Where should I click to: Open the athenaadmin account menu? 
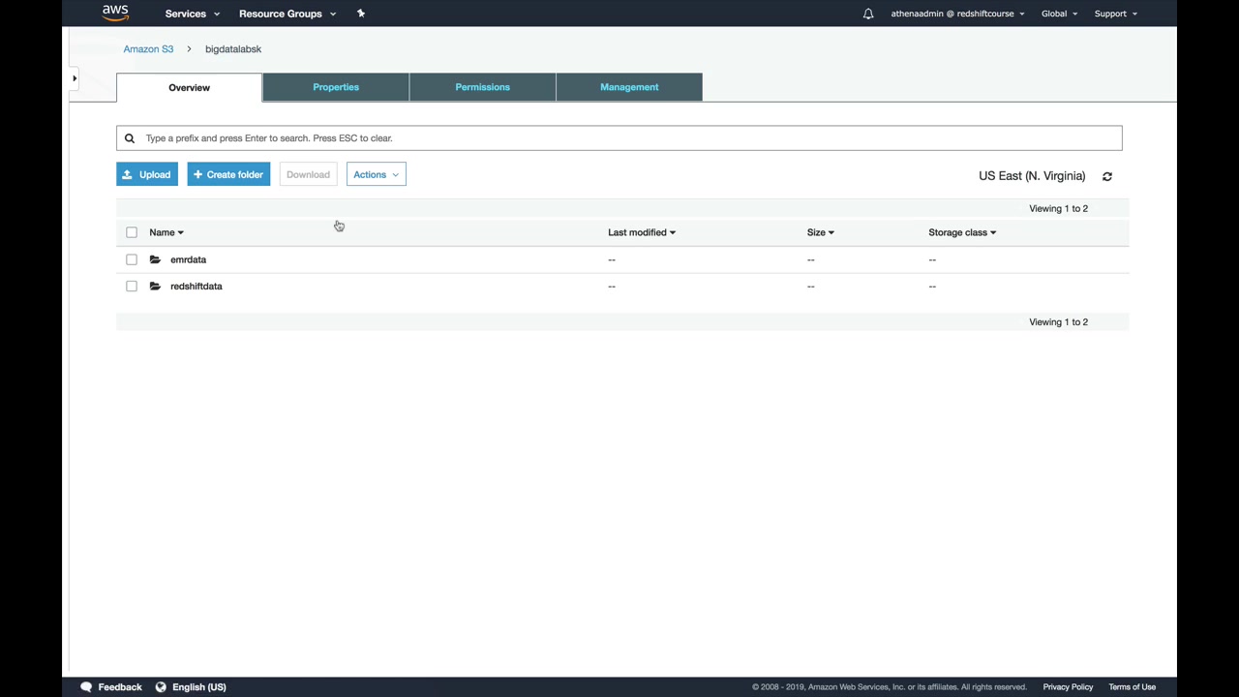point(957,14)
